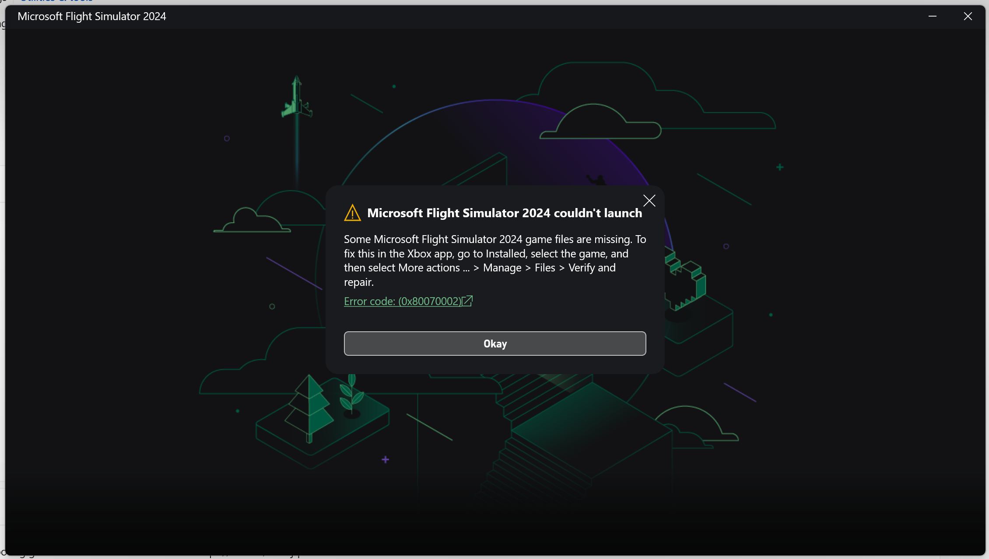
Task: Click the external link icon after error code
Action: coord(467,301)
